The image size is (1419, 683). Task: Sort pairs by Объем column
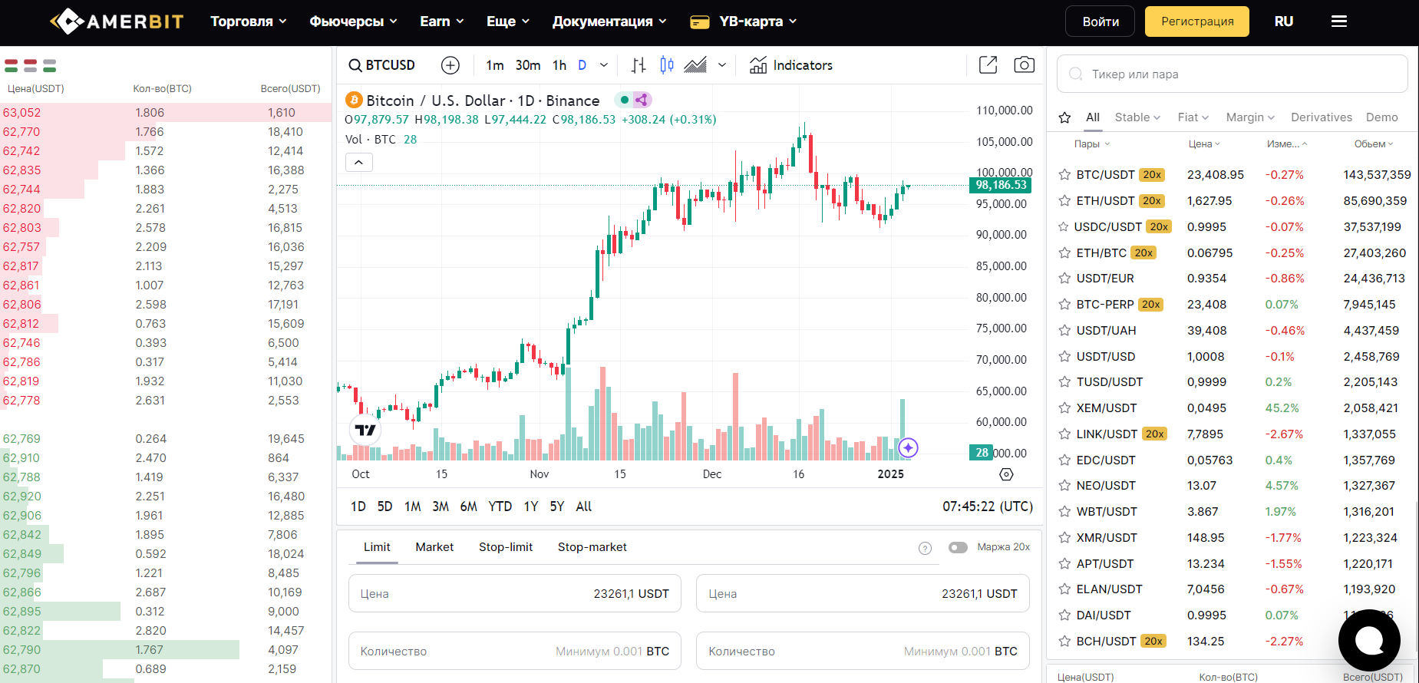(1374, 144)
